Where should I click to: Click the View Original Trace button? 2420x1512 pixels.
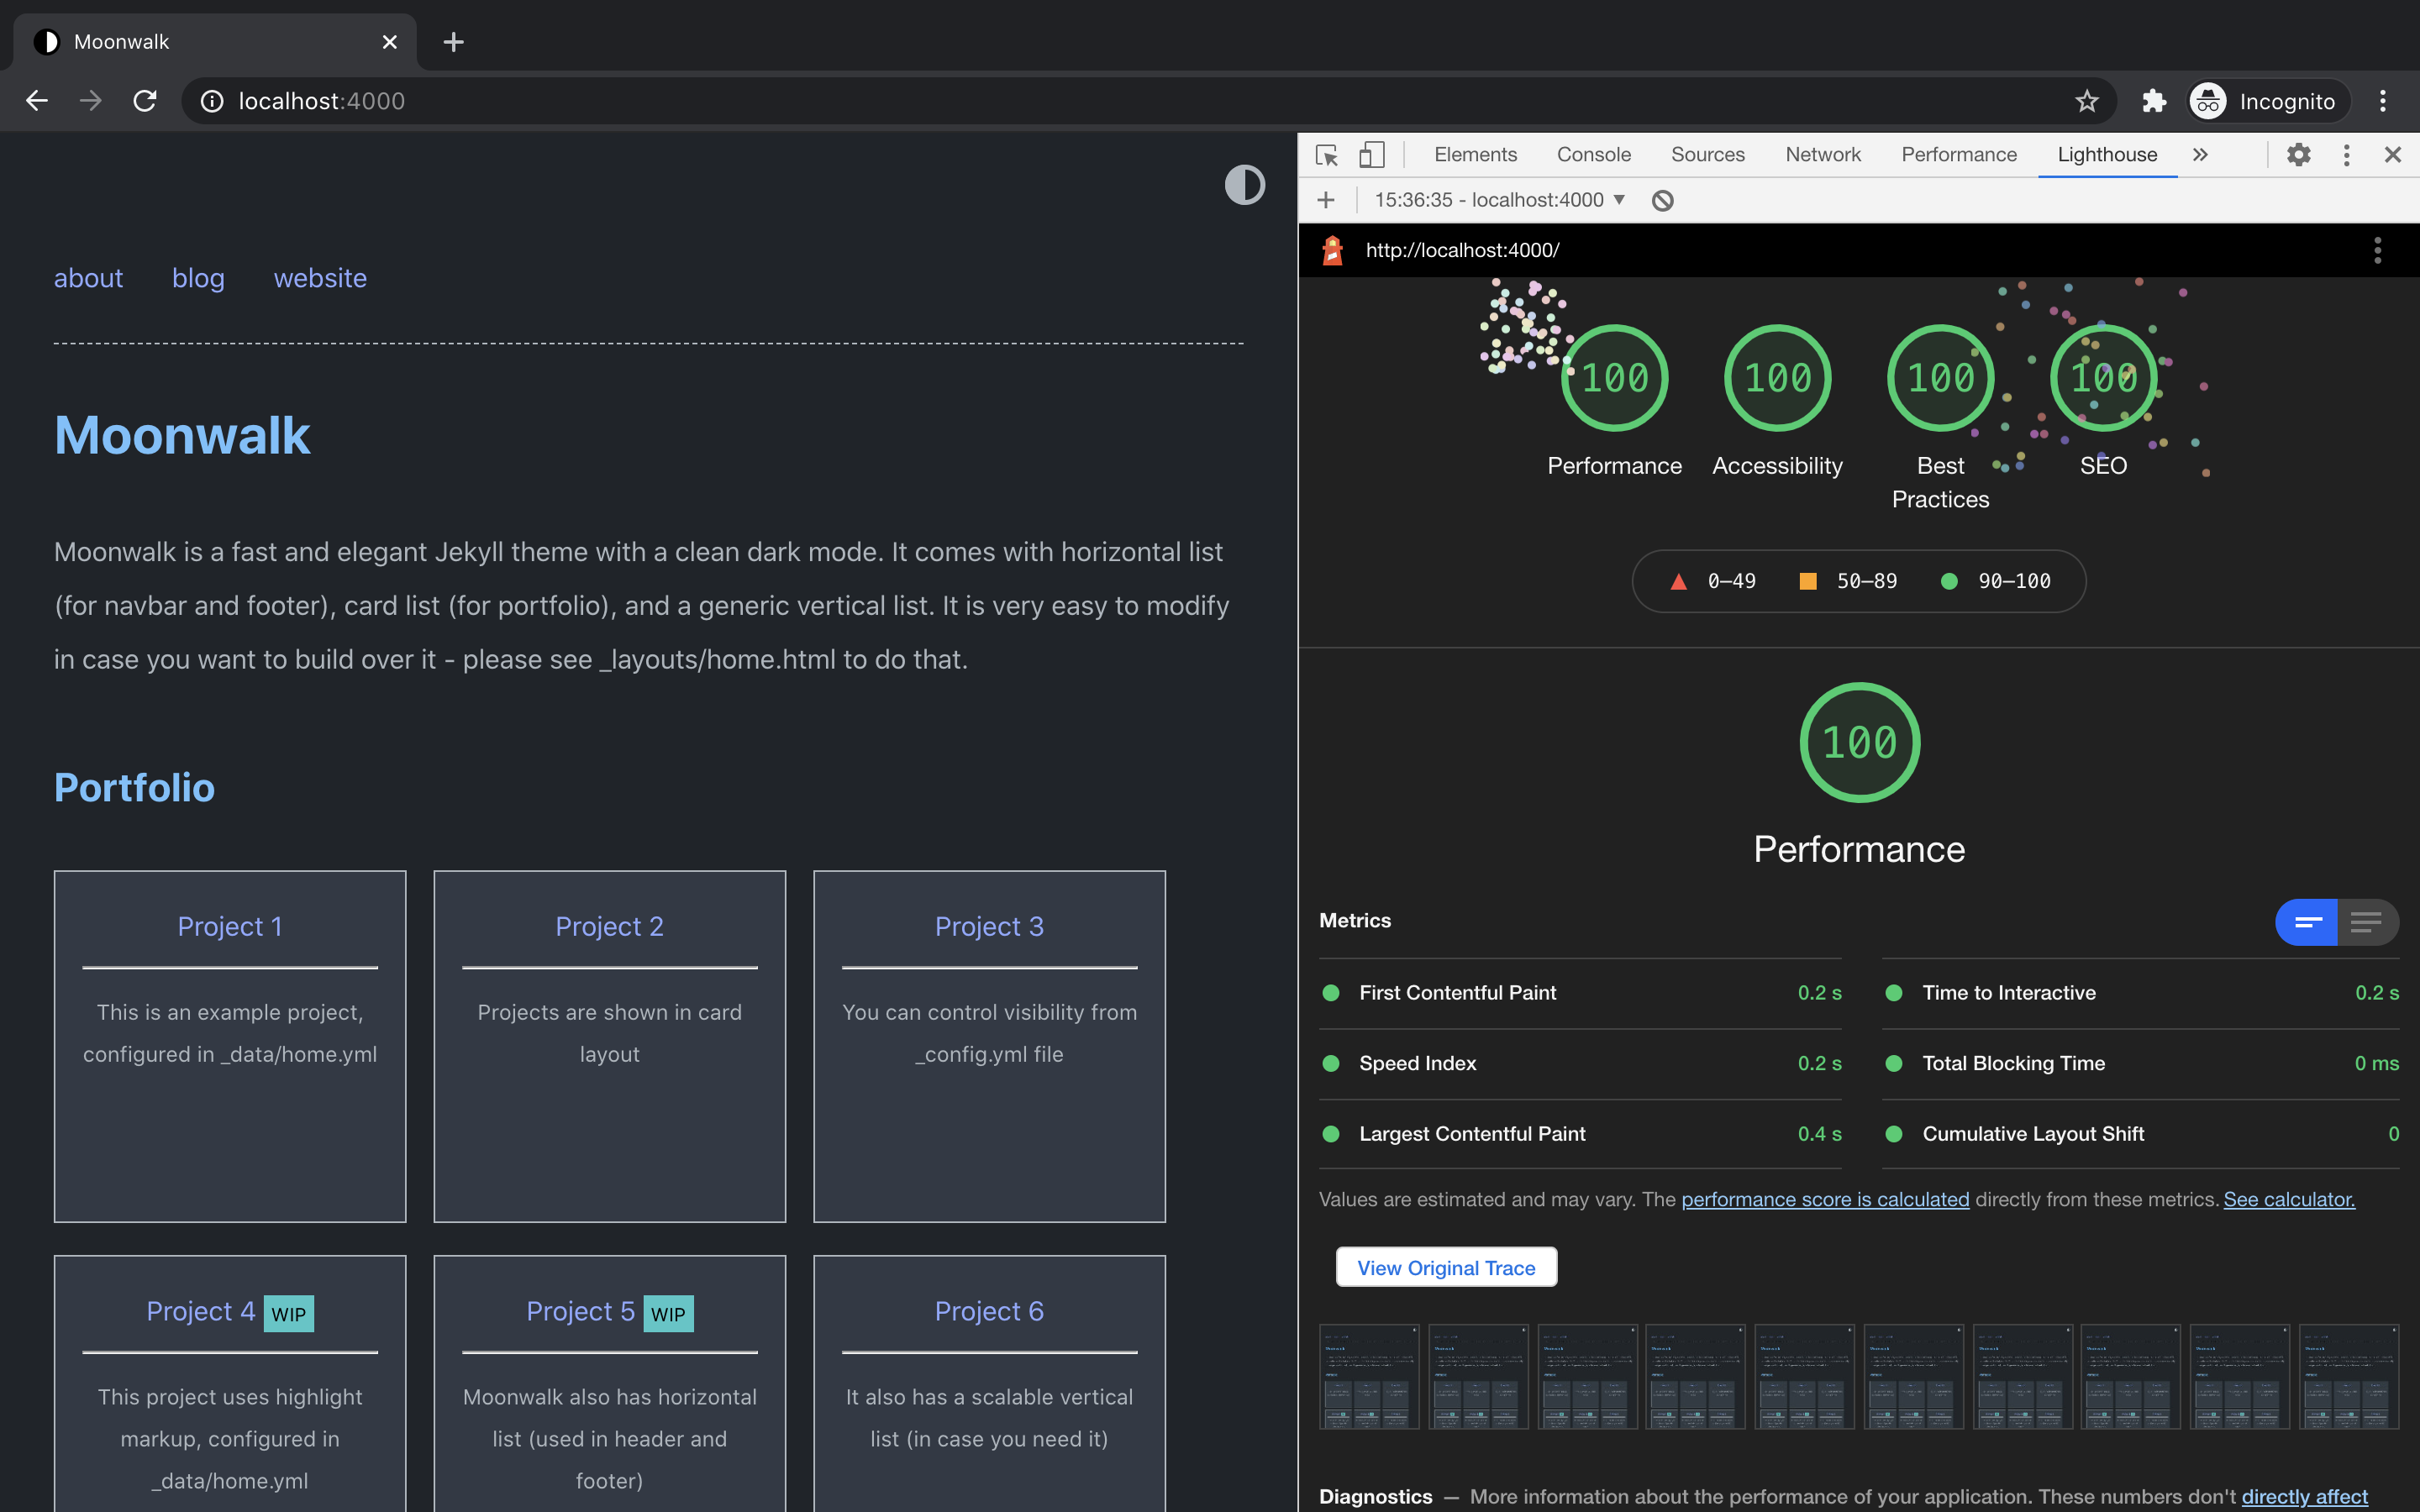pyautogui.click(x=1446, y=1267)
